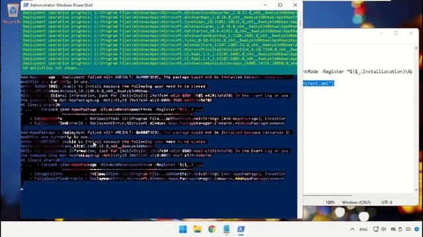This screenshot has height=237, width=423.
Task: Click 'Administrator: Windows PowerShell' title text
Action: pyautogui.click(x=61, y=5)
